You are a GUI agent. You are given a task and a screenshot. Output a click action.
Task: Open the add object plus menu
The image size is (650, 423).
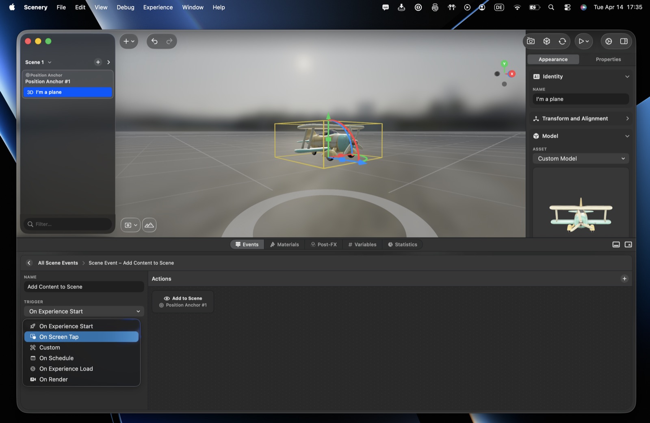129,41
